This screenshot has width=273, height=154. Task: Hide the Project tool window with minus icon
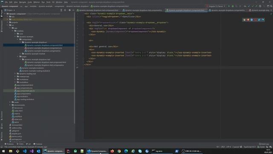[73, 10]
